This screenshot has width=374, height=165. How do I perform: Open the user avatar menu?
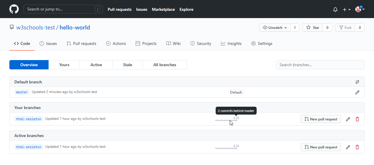(360, 9)
